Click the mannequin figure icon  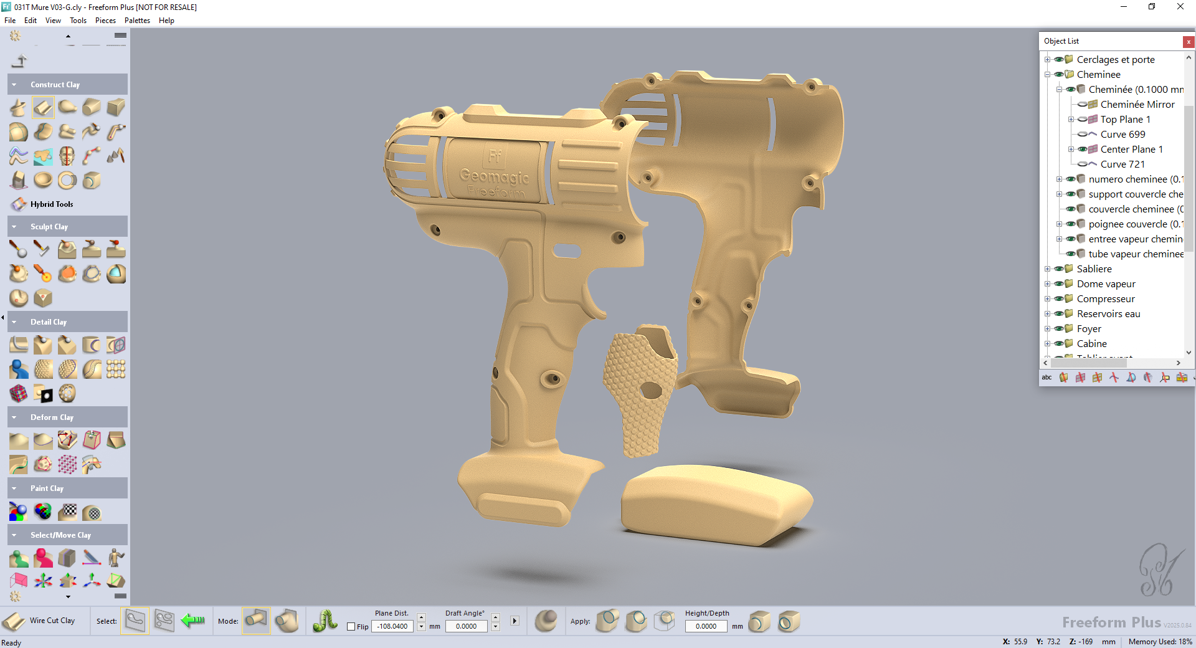tap(116, 557)
